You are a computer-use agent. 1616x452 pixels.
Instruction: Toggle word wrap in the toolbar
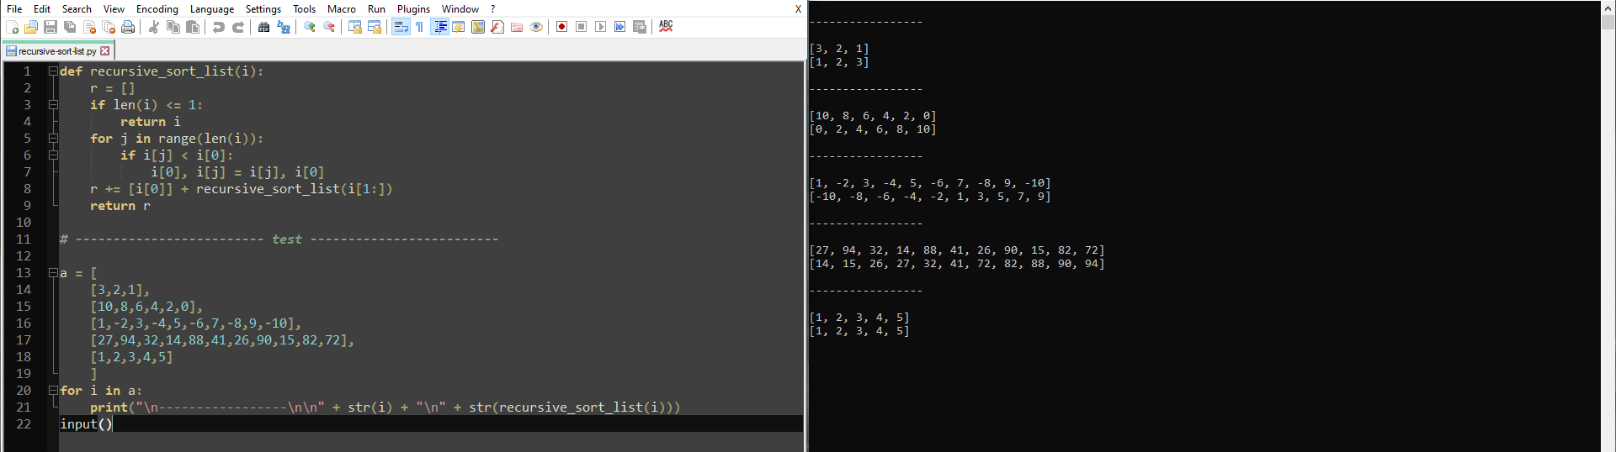click(x=401, y=27)
